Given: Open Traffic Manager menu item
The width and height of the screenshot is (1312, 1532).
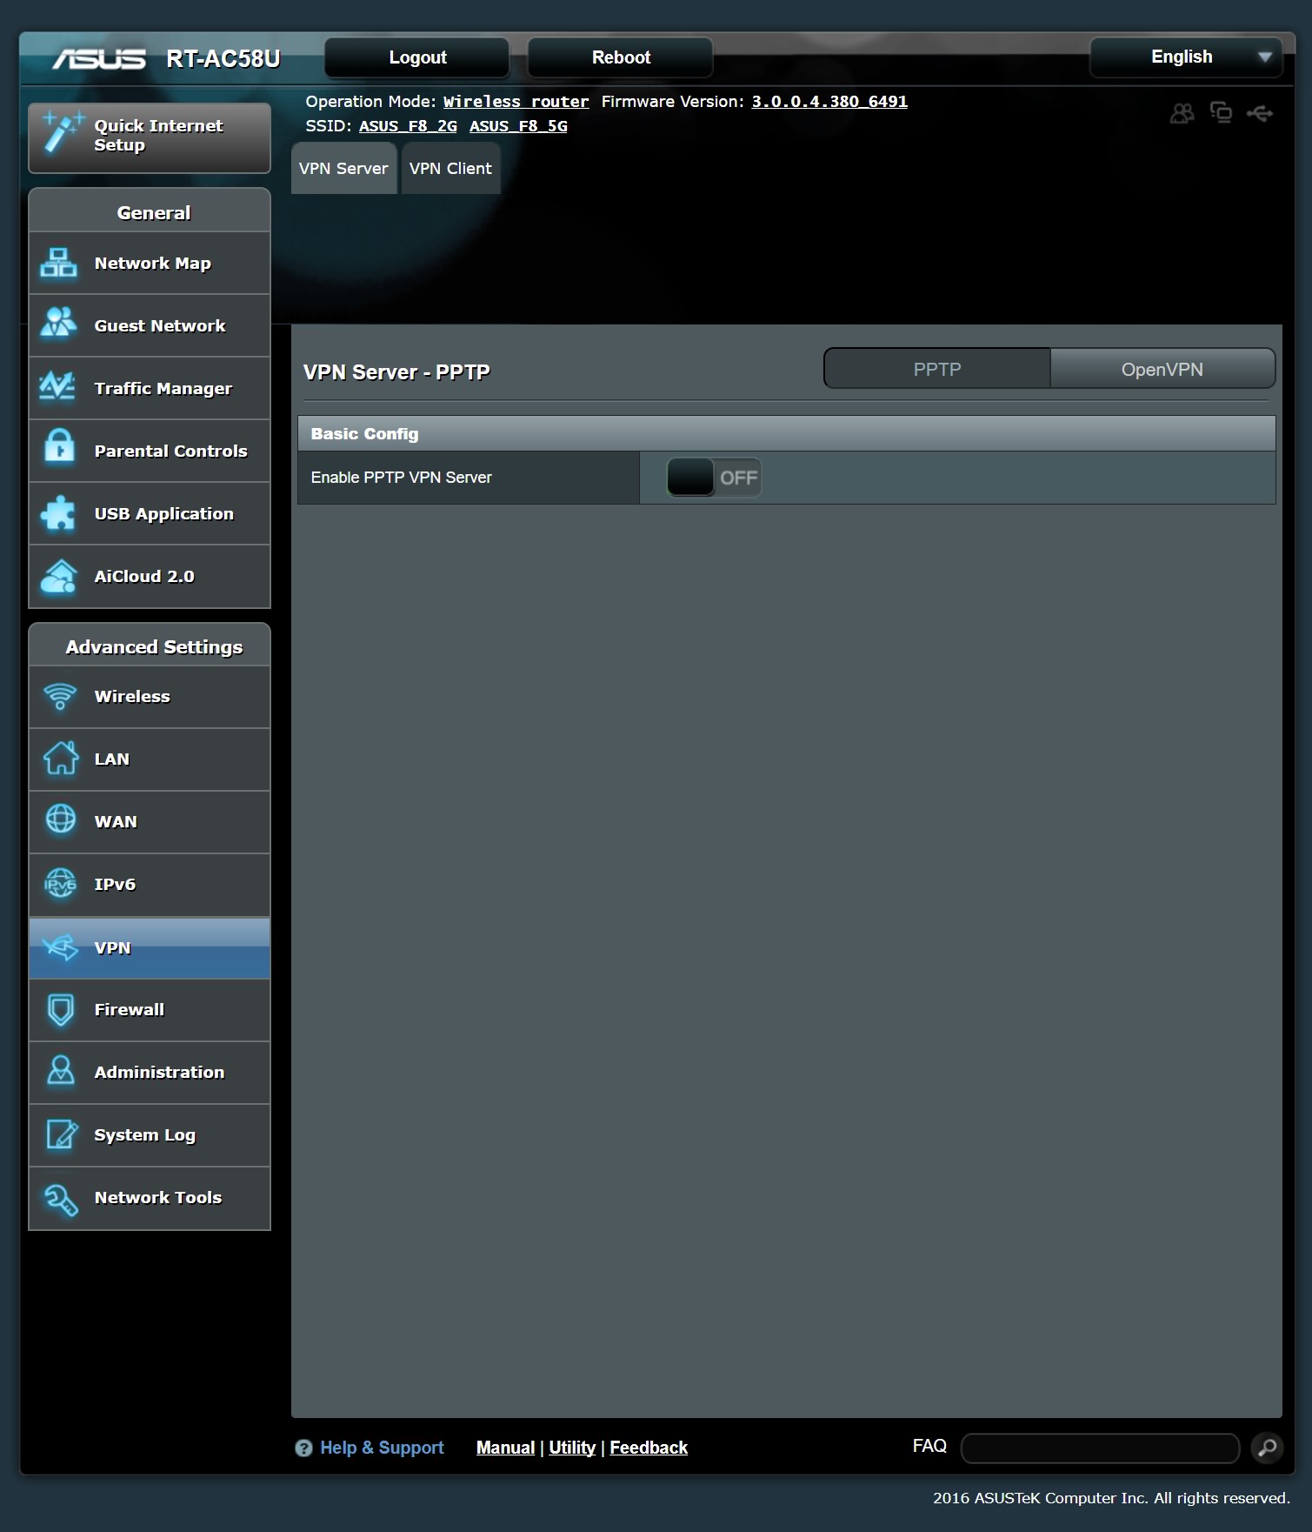Looking at the screenshot, I should tap(150, 388).
